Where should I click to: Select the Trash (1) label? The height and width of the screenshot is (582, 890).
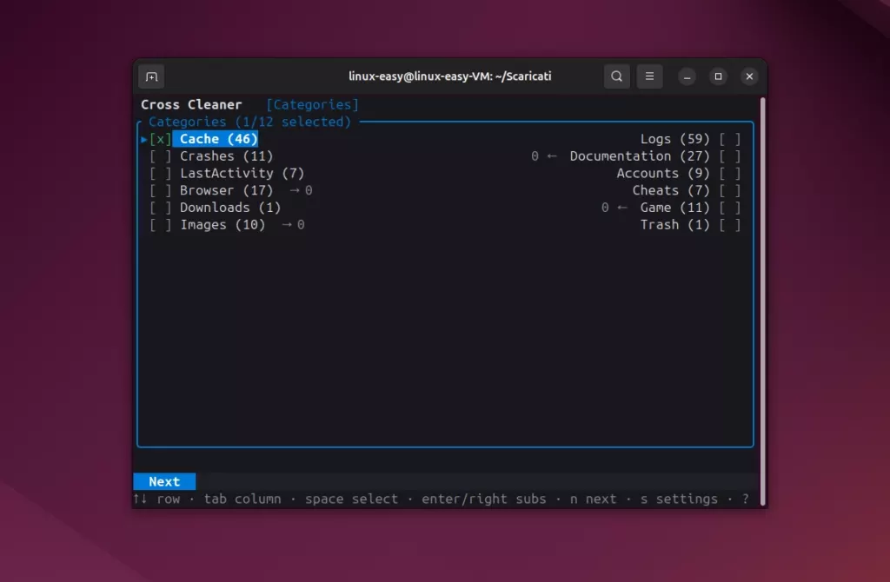click(x=674, y=225)
